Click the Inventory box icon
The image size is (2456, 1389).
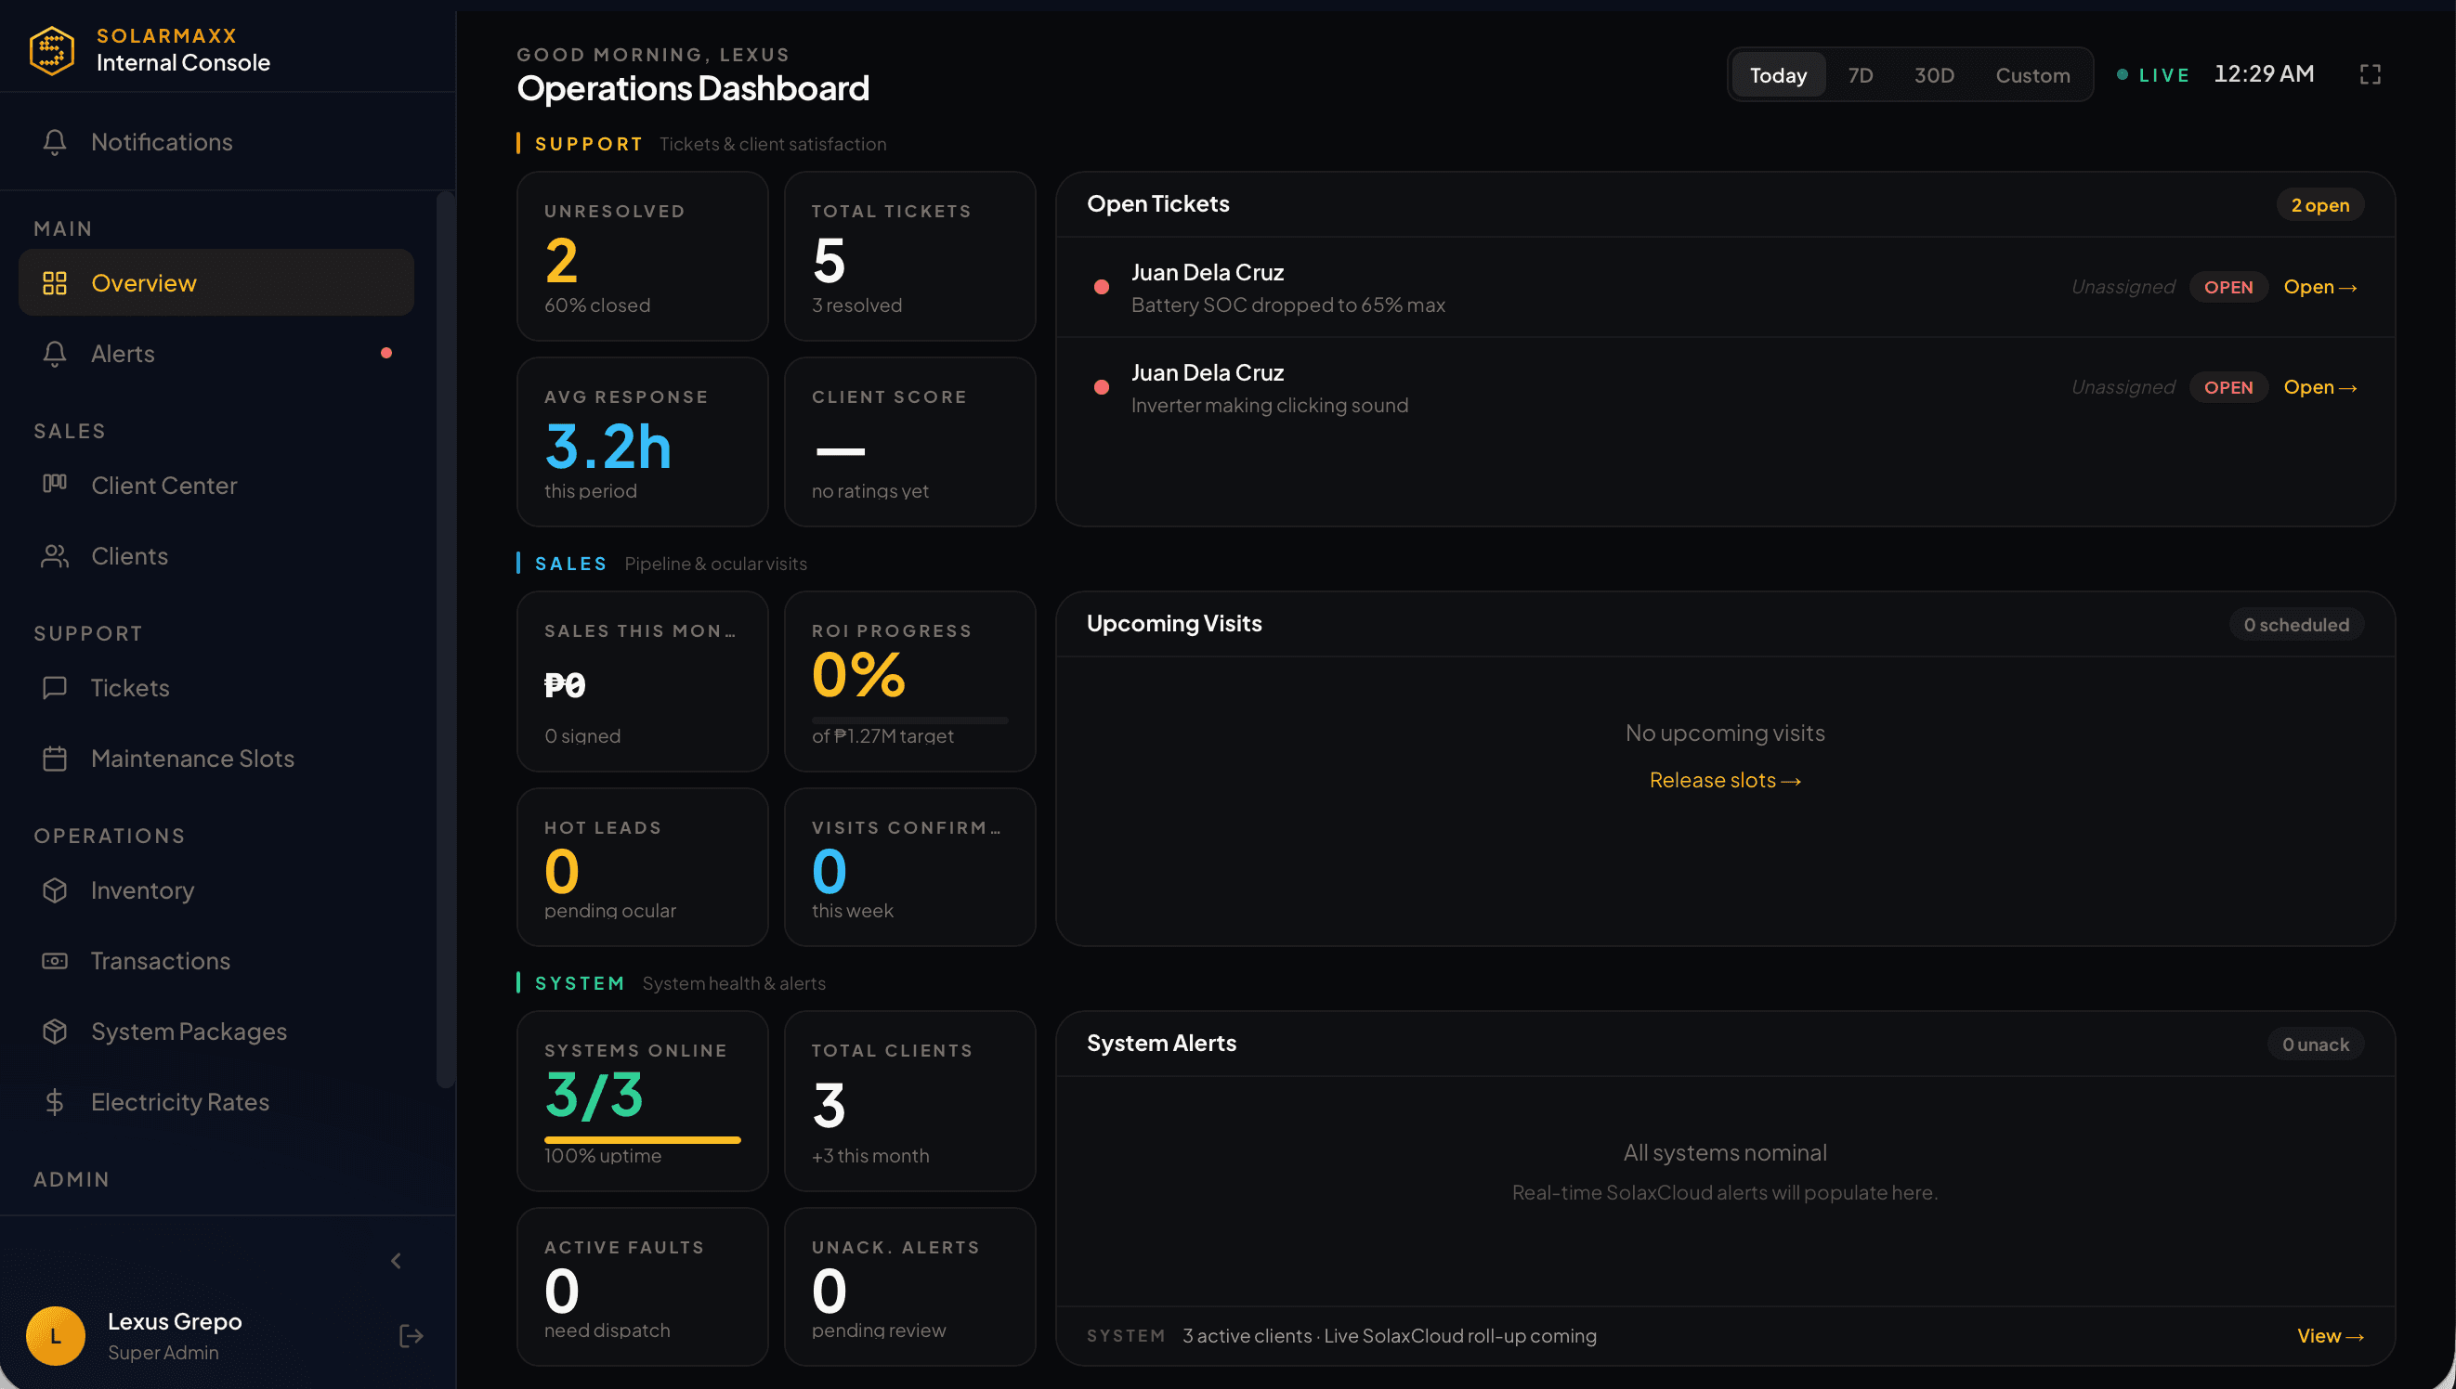click(x=55, y=890)
